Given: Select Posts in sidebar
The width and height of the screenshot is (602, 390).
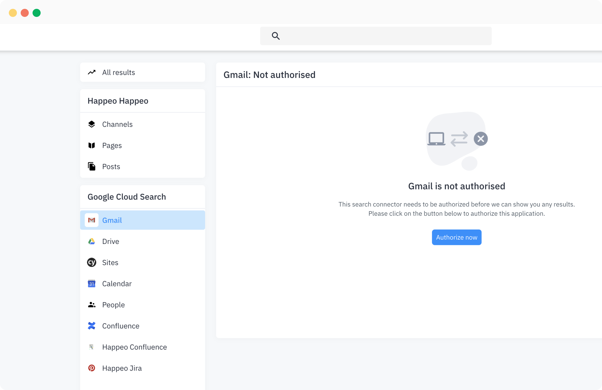Looking at the screenshot, I should pyautogui.click(x=142, y=166).
